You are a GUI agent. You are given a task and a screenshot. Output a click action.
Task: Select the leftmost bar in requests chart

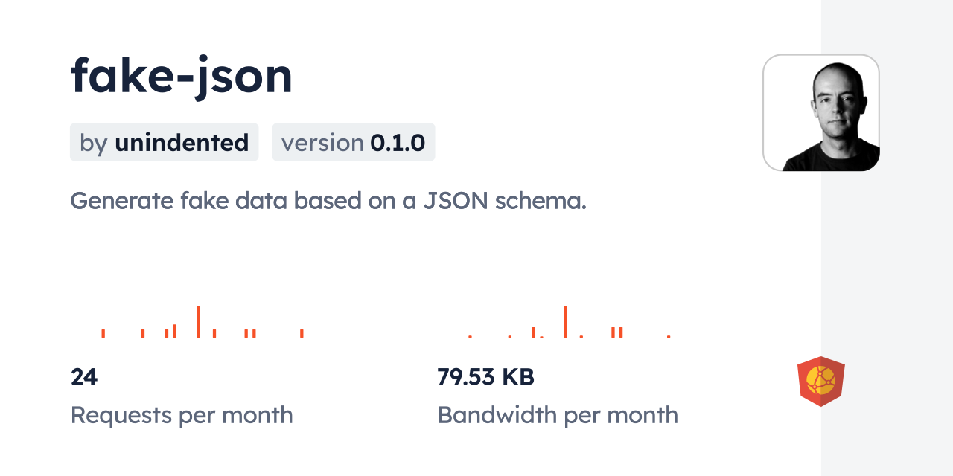click(103, 333)
